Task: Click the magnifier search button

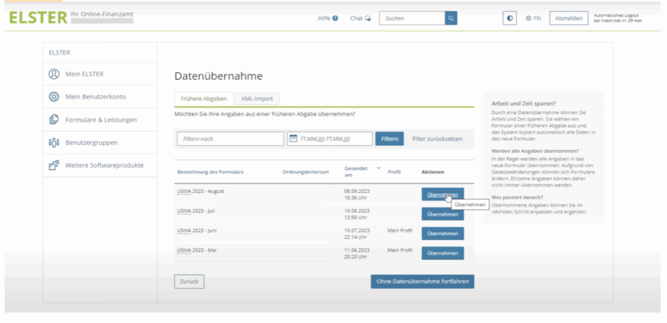Action: [451, 18]
